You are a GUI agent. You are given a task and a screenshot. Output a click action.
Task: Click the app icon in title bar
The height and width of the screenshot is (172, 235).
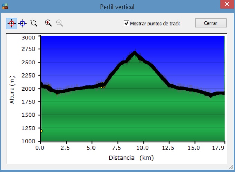click(x=4, y=6)
